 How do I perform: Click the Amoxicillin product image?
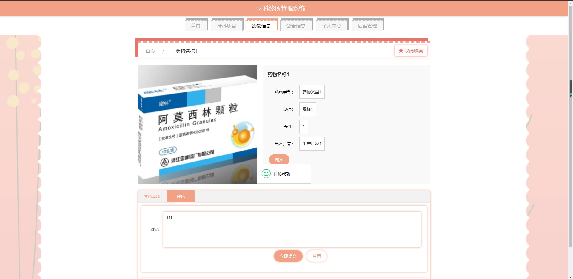197,124
